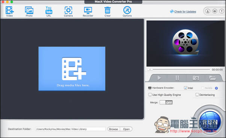
Task: Click the Open destination folder button
Action: pos(126,129)
